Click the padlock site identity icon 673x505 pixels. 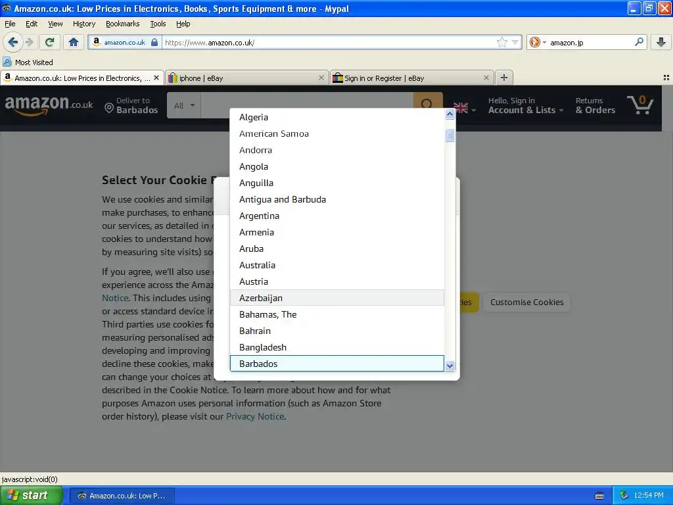[x=154, y=42]
